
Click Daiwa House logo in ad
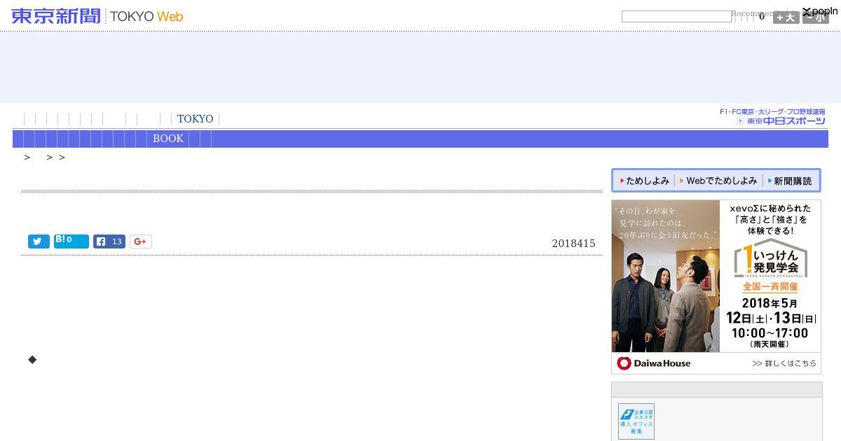(653, 363)
